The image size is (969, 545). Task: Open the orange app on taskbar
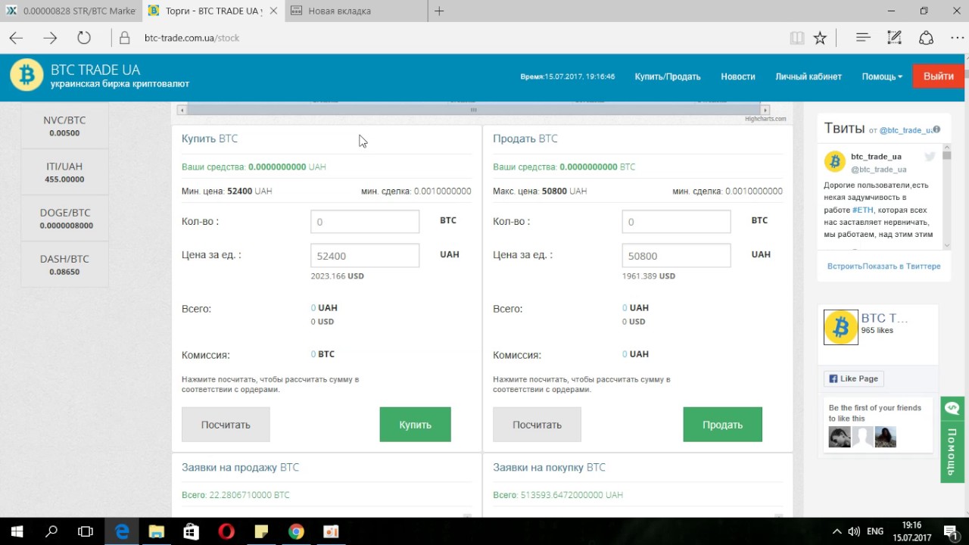point(331,531)
